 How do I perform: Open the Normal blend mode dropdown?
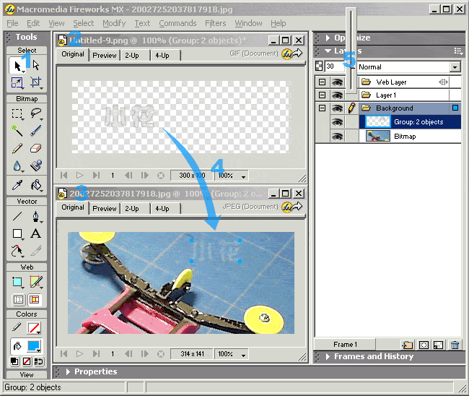455,66
